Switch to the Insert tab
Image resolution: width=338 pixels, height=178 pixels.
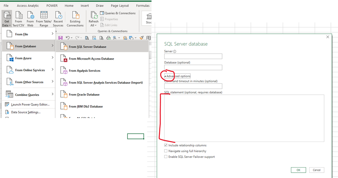85,6
